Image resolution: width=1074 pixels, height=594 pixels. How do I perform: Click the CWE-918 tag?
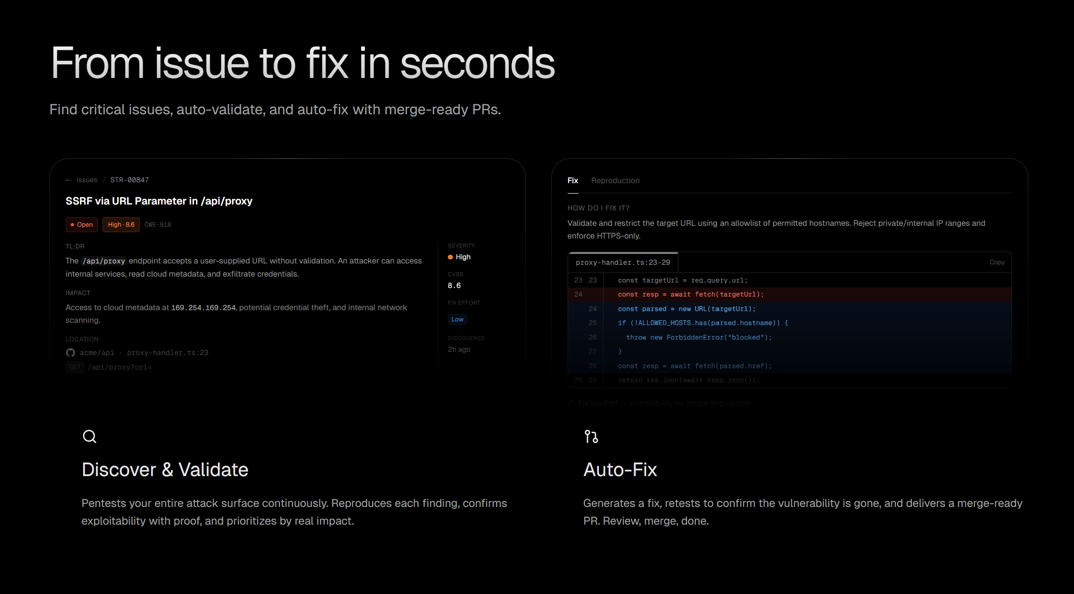pos(158,224)
